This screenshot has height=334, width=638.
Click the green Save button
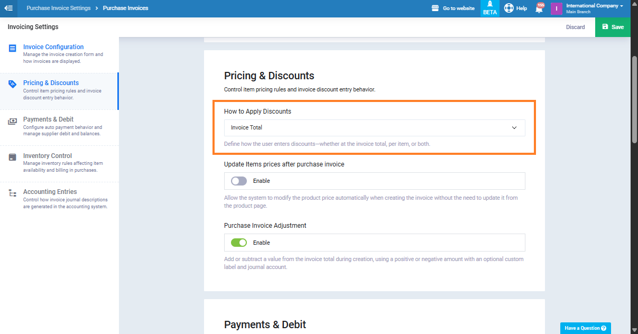(x=613, y=27)
